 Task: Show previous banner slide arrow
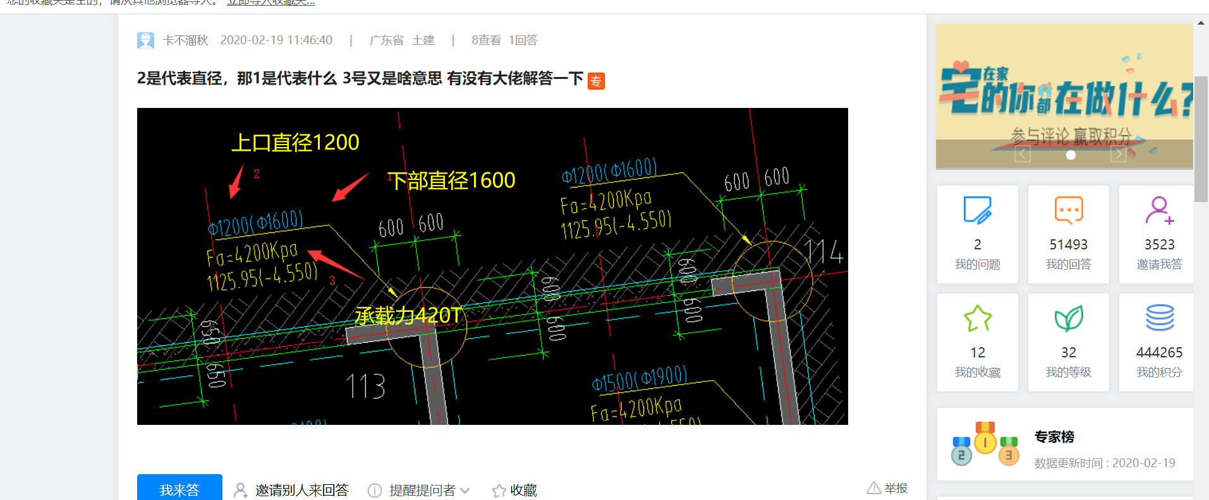pos(1023,153)
